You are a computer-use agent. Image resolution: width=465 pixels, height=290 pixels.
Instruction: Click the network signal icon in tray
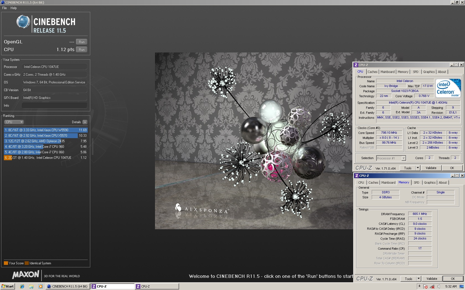[x=432, y=286]
